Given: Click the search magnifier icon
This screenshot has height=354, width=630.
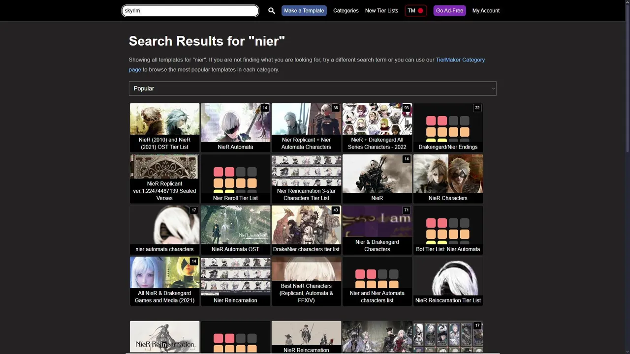Looking at the screenshot, I should (x=271, y=10).
